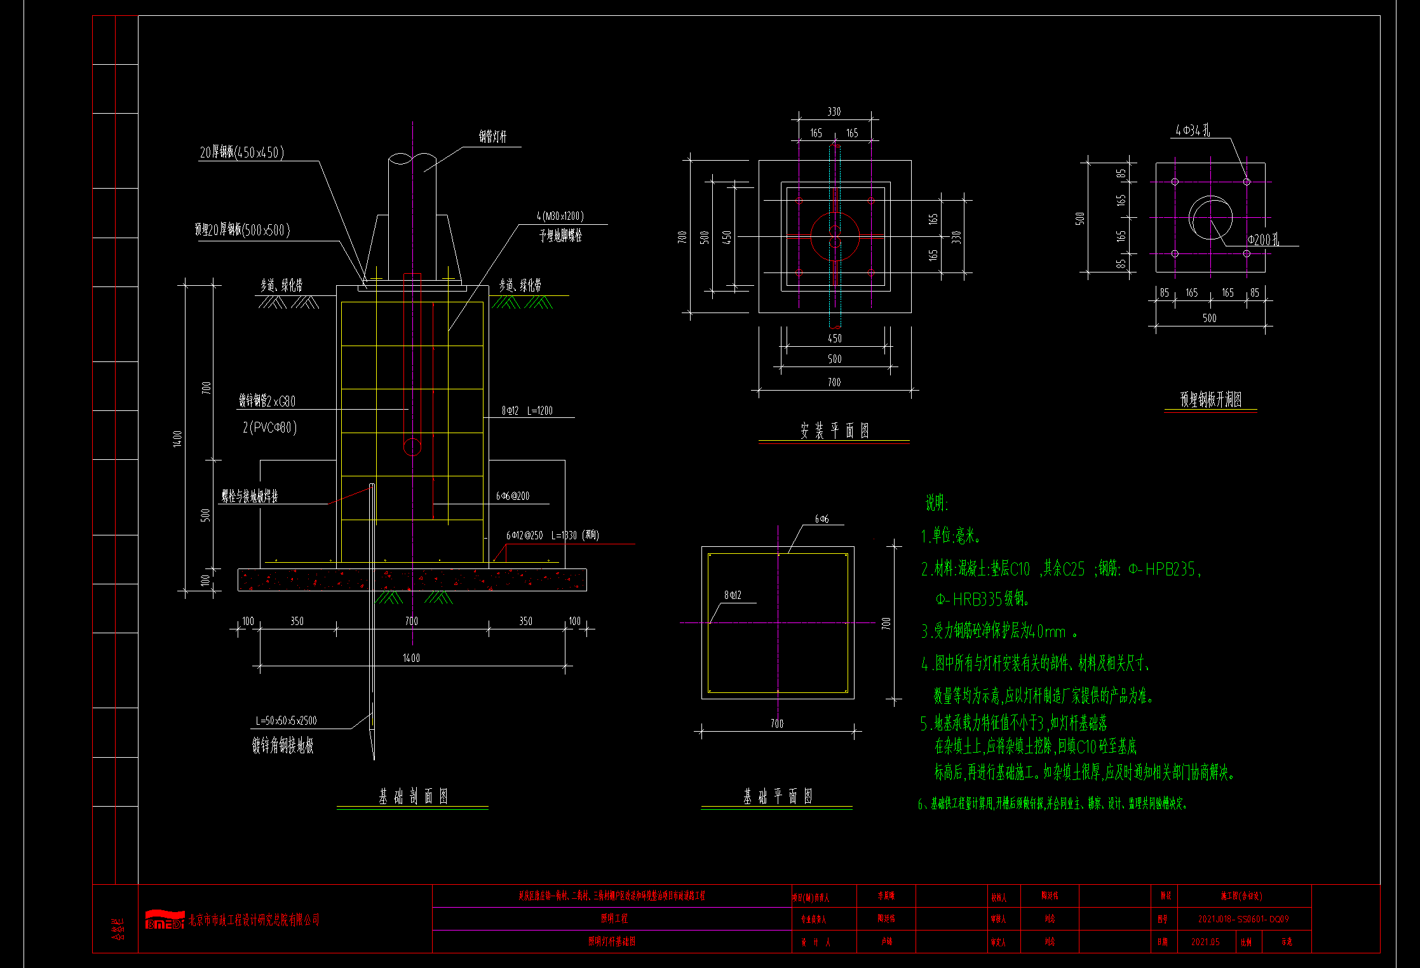The width and height of the screenshot is (1420, 968).
Task: Click the 螺栓与接地极焊接 label
Action: pos(250,496)
